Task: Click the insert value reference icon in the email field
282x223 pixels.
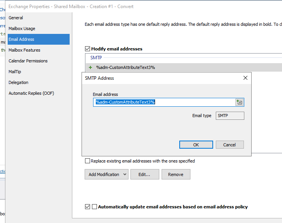Action: [239, 102]
